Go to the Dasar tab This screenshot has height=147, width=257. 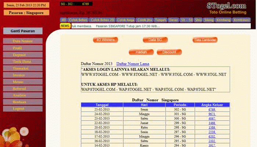pos(173,20)
